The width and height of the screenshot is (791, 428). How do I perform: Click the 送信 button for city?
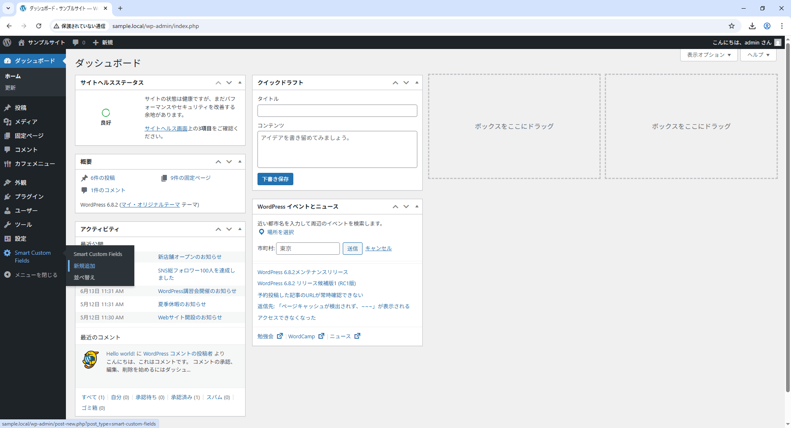(353, 249)
